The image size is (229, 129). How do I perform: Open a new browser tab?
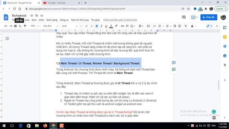tap(86, 3)
